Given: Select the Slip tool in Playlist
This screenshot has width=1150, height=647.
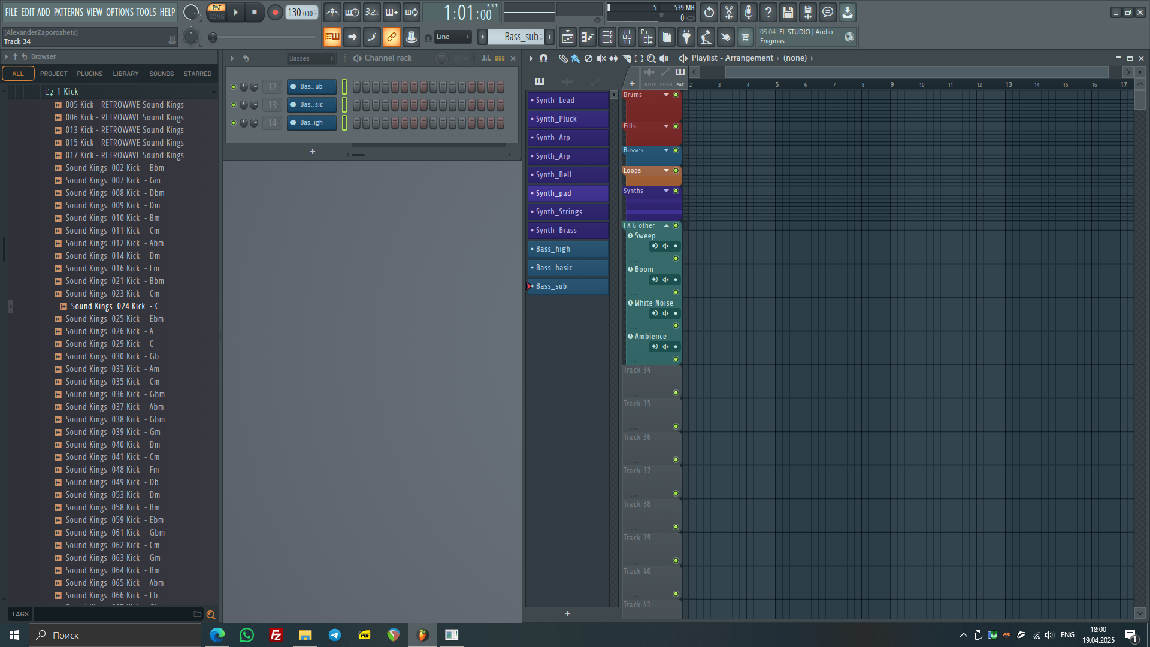Looking at the screenshot, I should 613,58.
